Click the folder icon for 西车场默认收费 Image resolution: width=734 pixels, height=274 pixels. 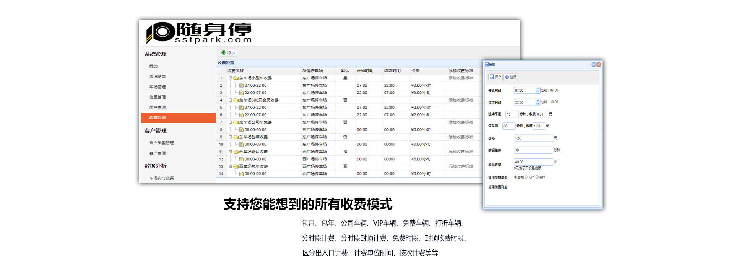coord(236,152)
